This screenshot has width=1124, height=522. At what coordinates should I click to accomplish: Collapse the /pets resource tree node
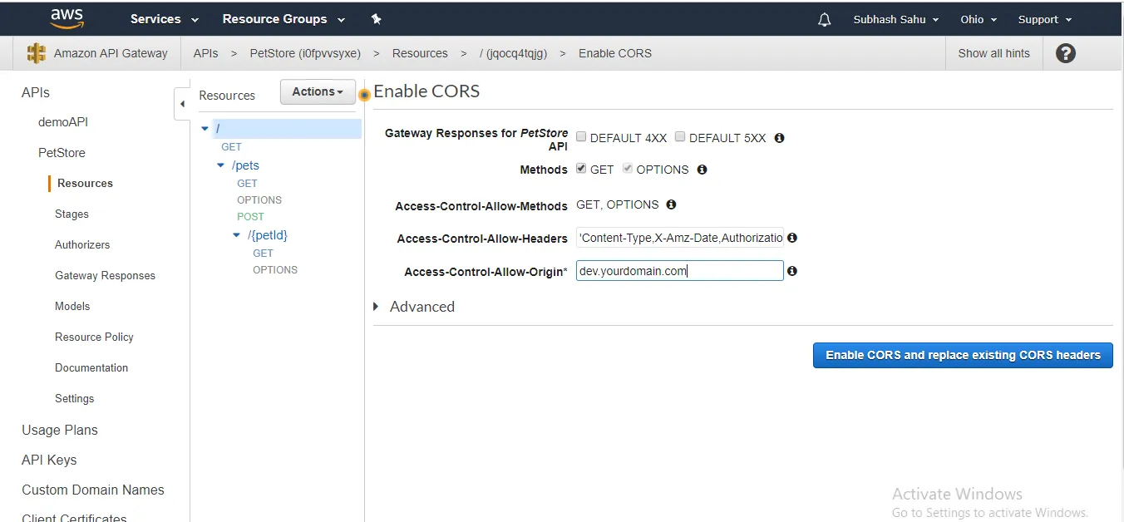click(x=221, y=165)
